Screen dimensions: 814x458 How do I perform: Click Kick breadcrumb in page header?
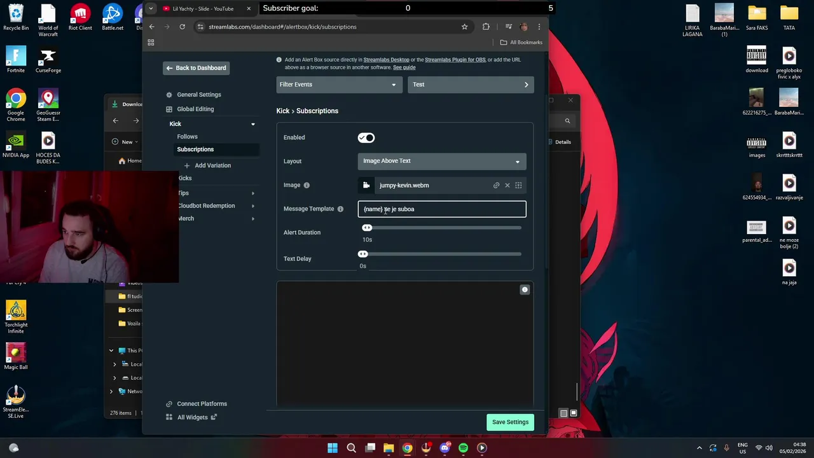282,111
